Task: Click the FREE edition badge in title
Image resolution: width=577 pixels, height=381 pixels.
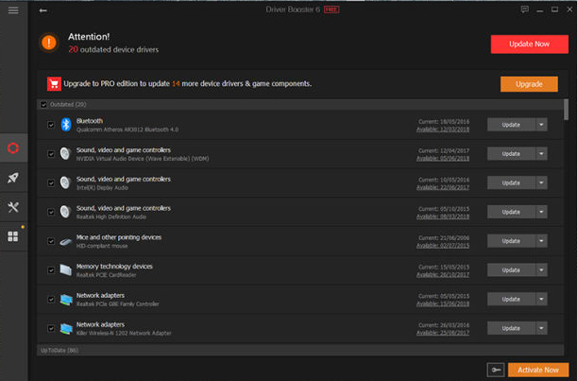Action: click(x=331, y=9)
